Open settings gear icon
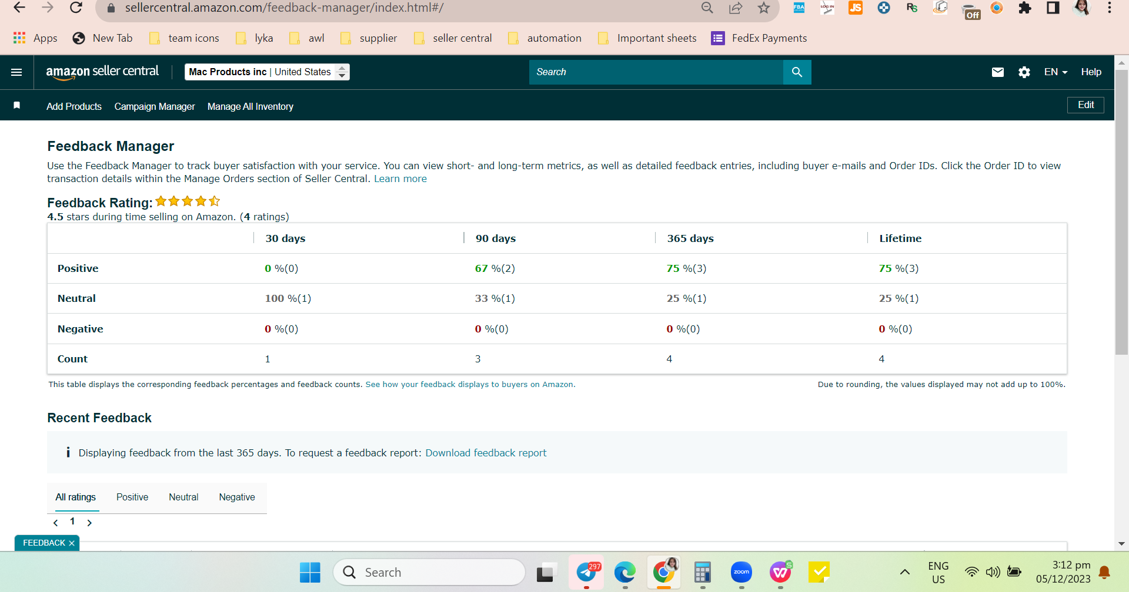This screenshot has width=1129, height=592. click(x=1024, y=72)
